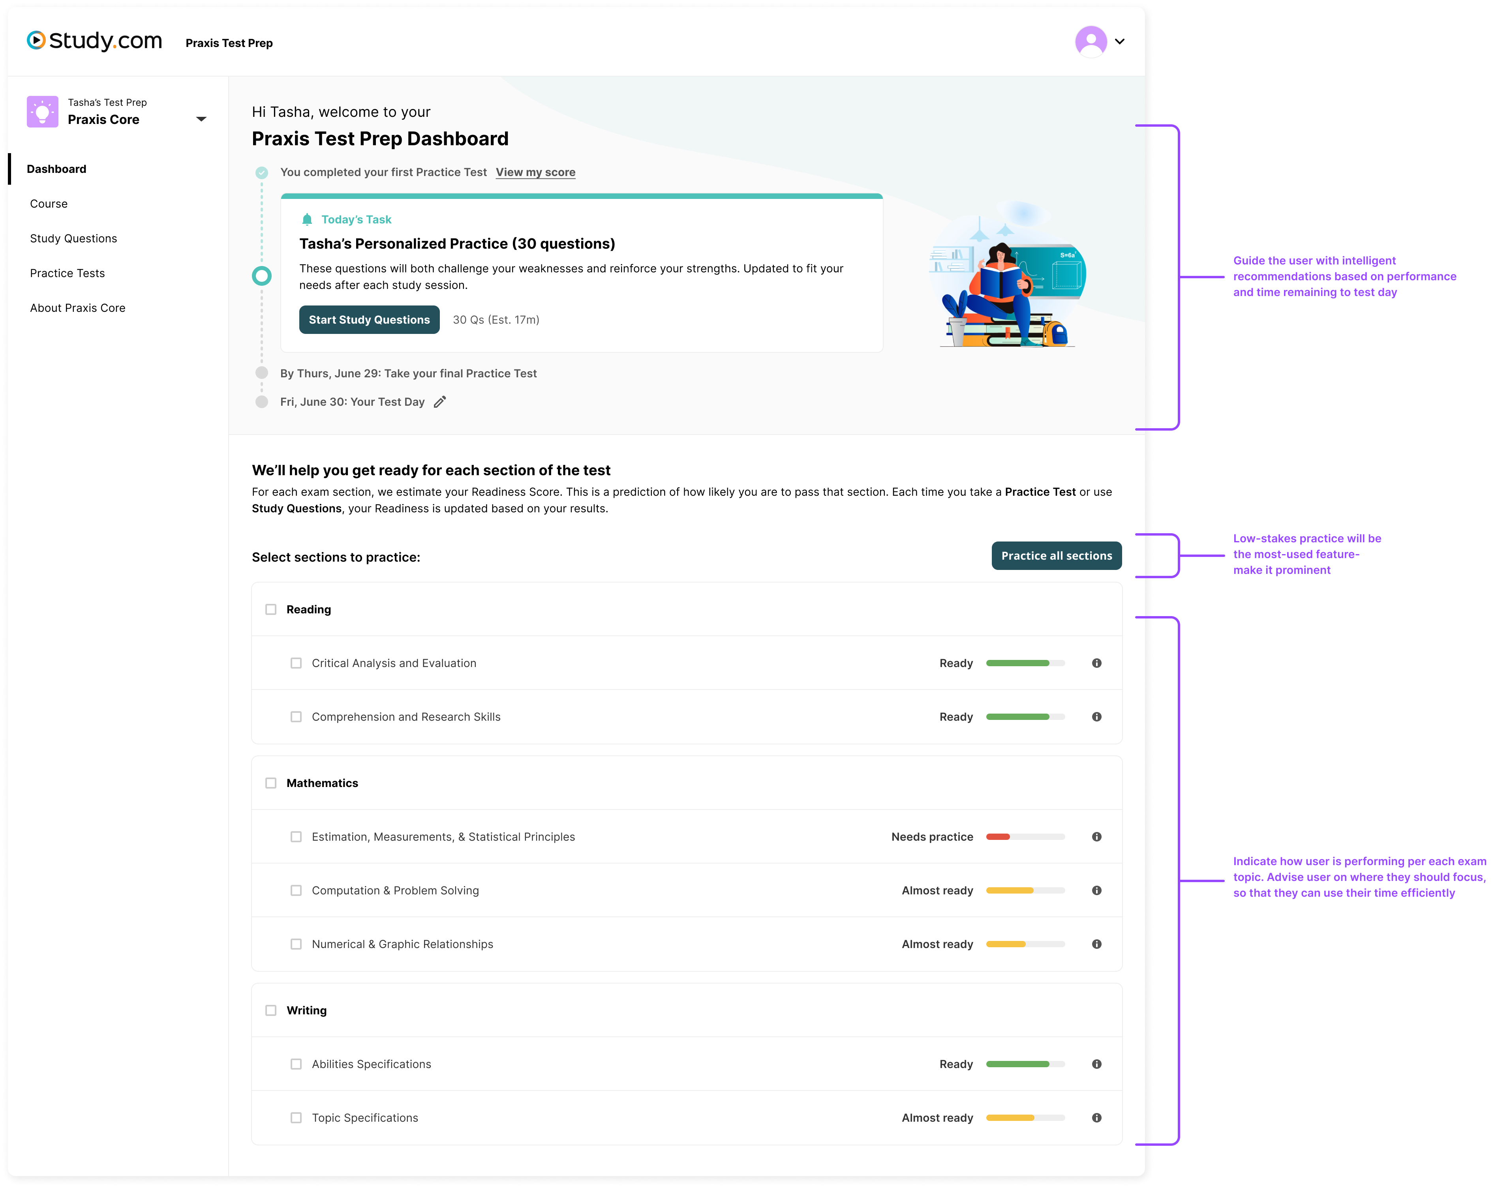
Task: Open info icon for Comprehension and Research Skills
Action: (1096, 716)
